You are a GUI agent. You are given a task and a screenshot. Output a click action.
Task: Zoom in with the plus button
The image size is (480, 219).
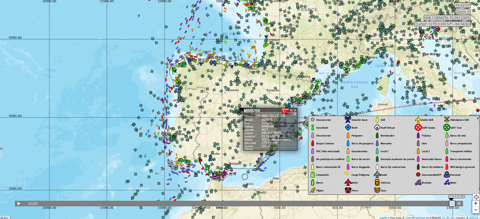476,204
